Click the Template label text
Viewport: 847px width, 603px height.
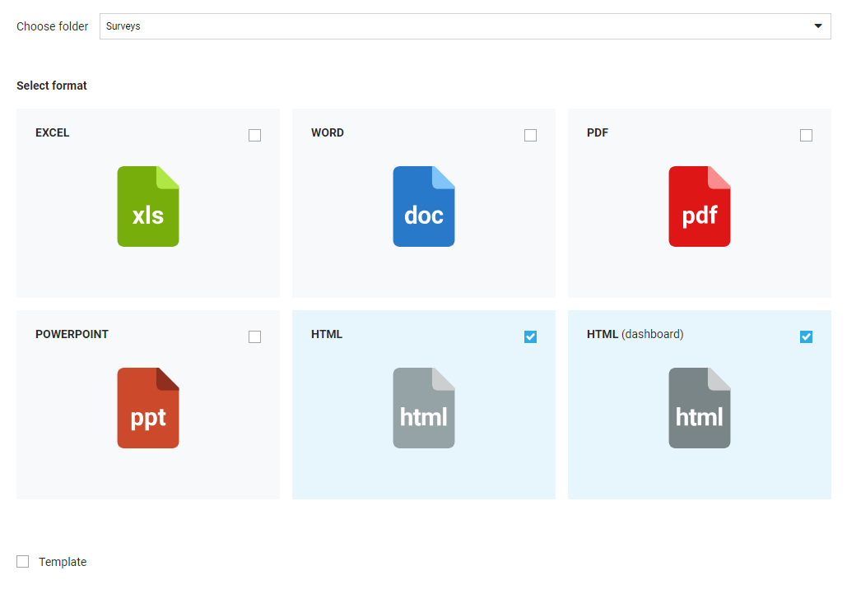point(63,562)
